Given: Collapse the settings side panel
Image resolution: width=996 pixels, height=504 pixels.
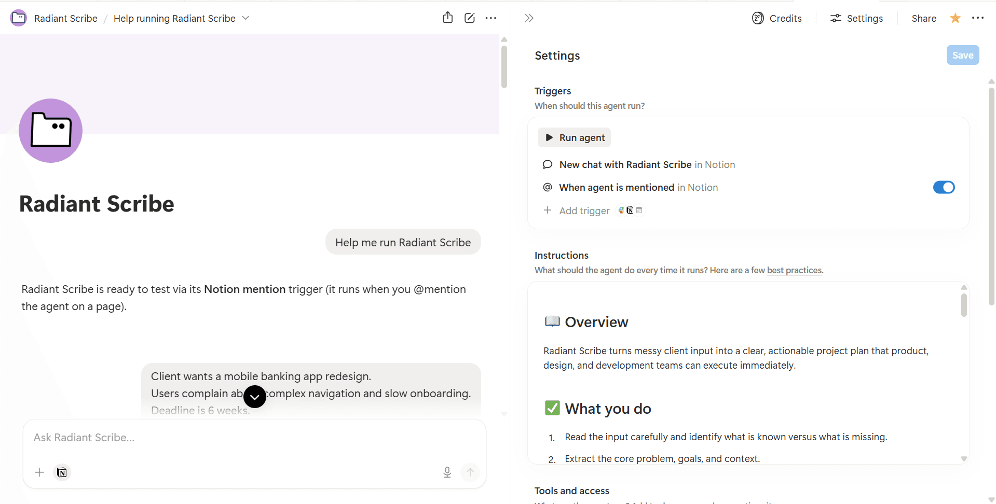Looking at the screenshot, I should click(x=528, y=18).
